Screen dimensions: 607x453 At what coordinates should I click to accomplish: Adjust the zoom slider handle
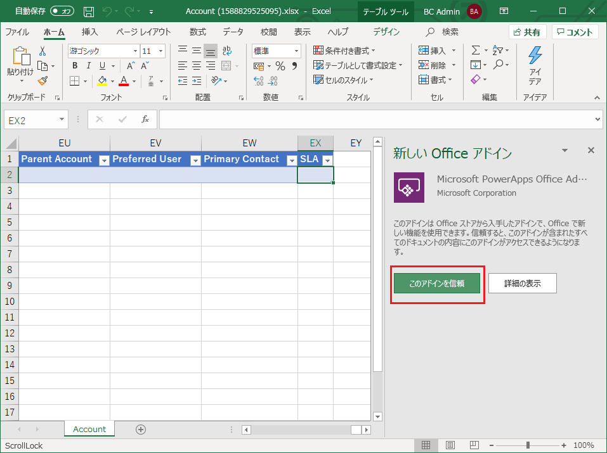(x=528, y=445)
